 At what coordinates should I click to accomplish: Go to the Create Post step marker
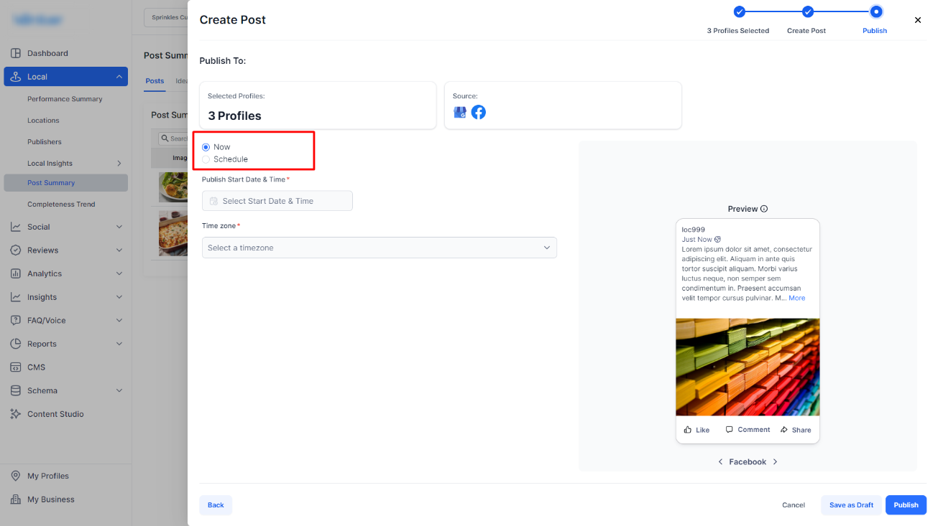click(808, 11)
